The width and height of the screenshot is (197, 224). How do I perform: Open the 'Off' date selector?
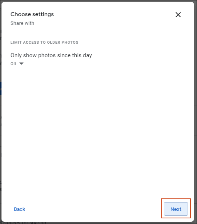coord(17,64)
